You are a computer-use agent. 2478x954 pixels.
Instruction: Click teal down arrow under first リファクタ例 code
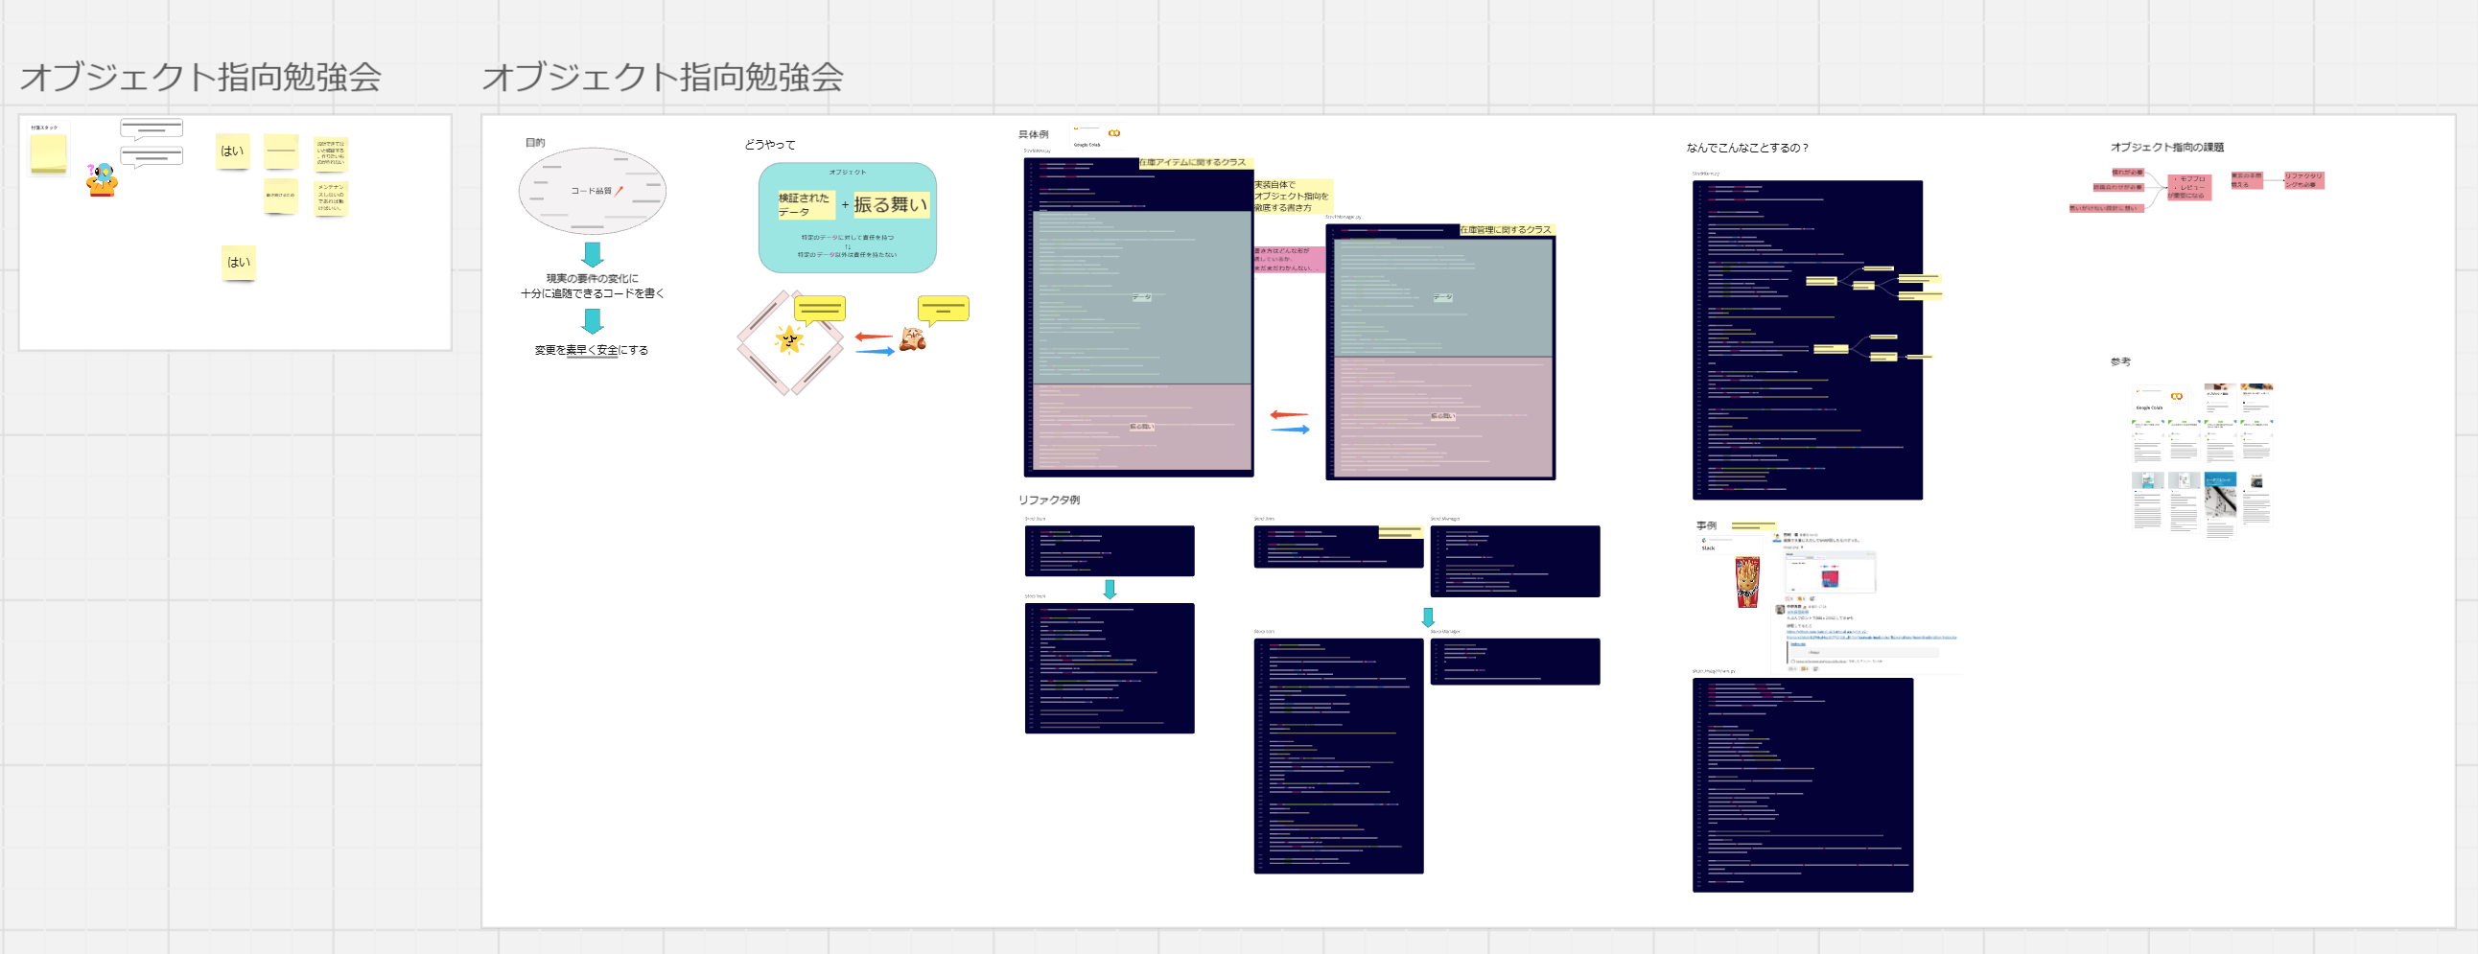1110,589
